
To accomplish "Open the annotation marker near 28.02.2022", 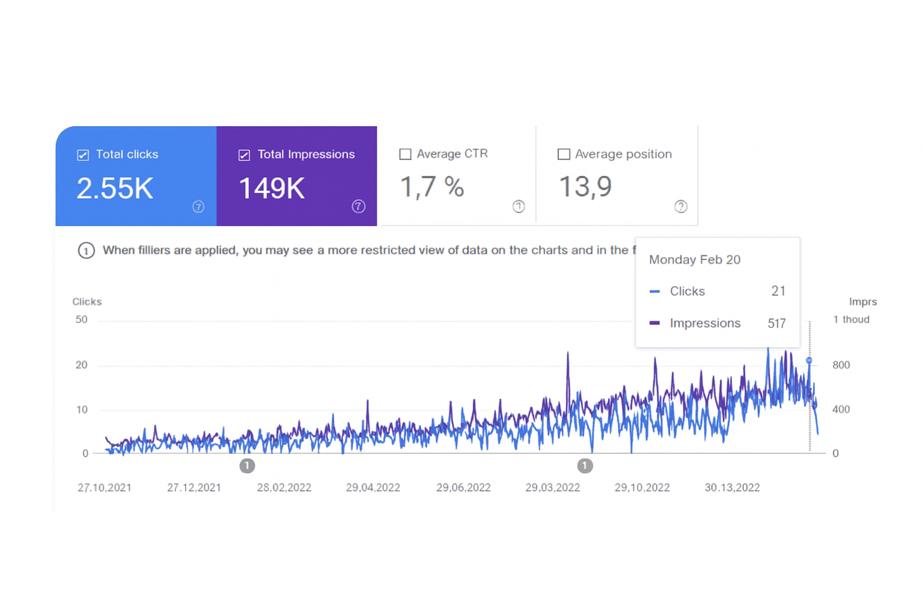I will tap(247, 465).
